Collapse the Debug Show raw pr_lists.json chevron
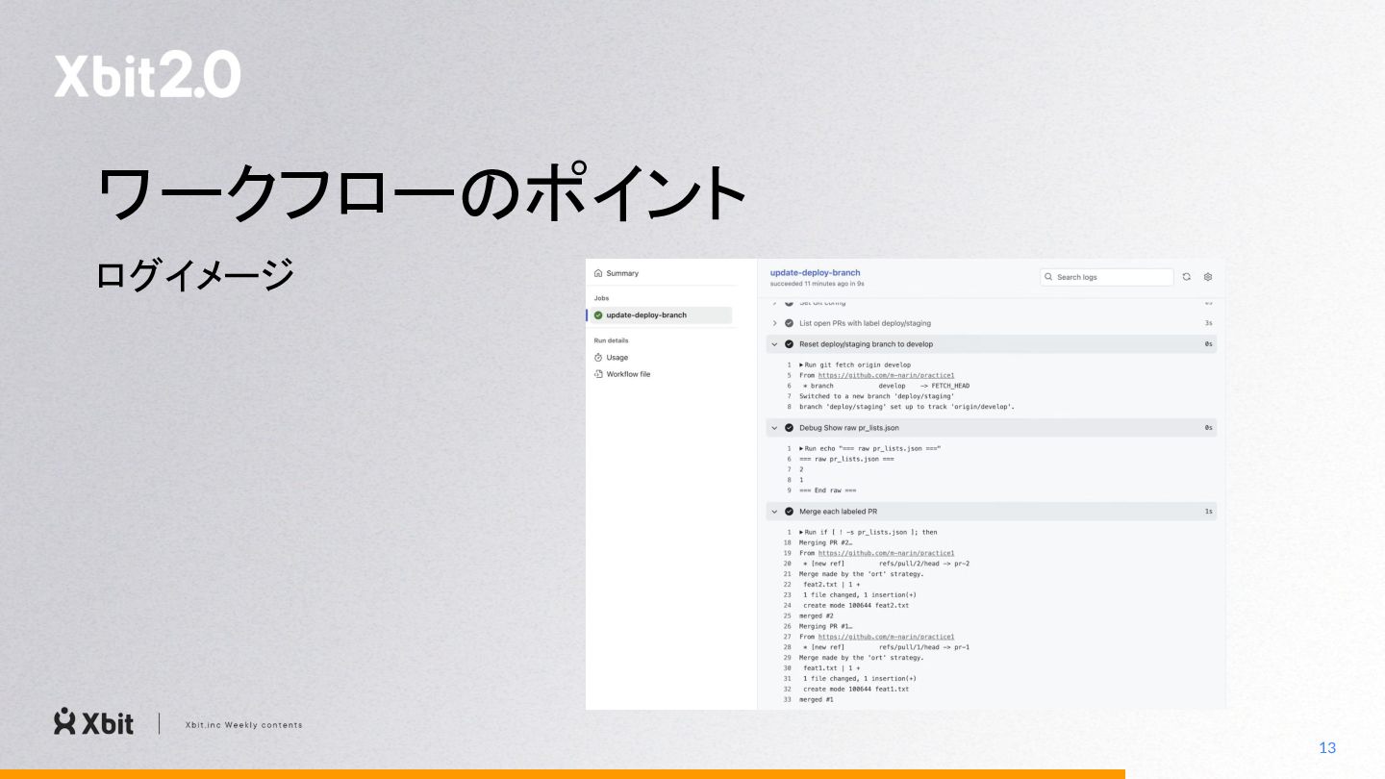This screenshot has width=1385, height=779. click(x=774, y=428)
